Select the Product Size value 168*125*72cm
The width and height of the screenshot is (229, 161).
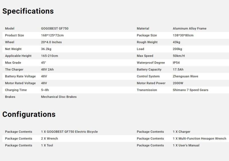52,35
